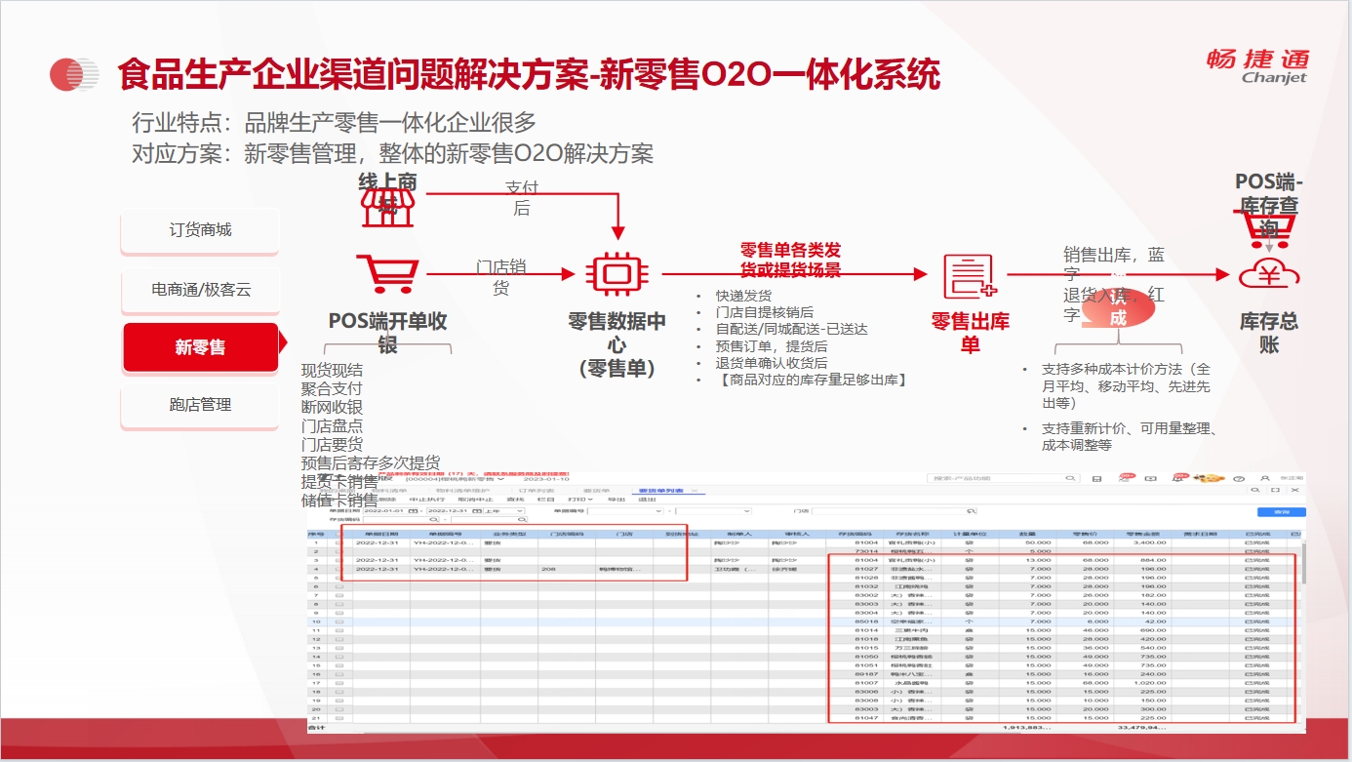The height and width of the screenshot is (762, 1352).
Task: Click the 1,020.00 retail amount cell
Action: pos(1142,683)
